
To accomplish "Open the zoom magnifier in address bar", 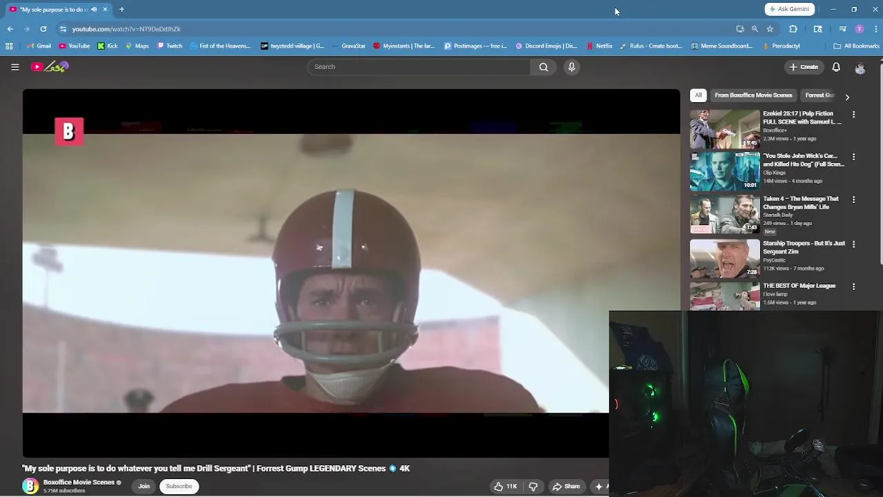I will tap(755, 29).
